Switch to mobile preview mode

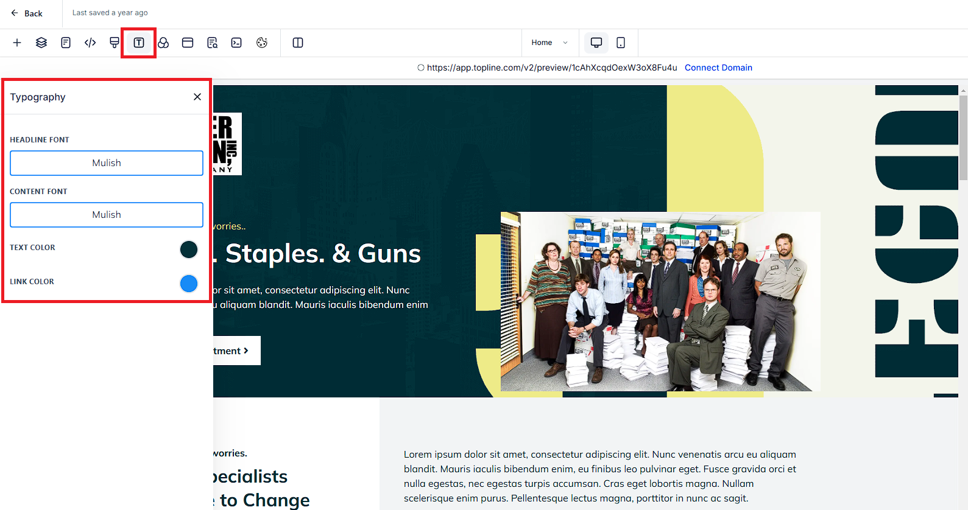tap(621, 43)
